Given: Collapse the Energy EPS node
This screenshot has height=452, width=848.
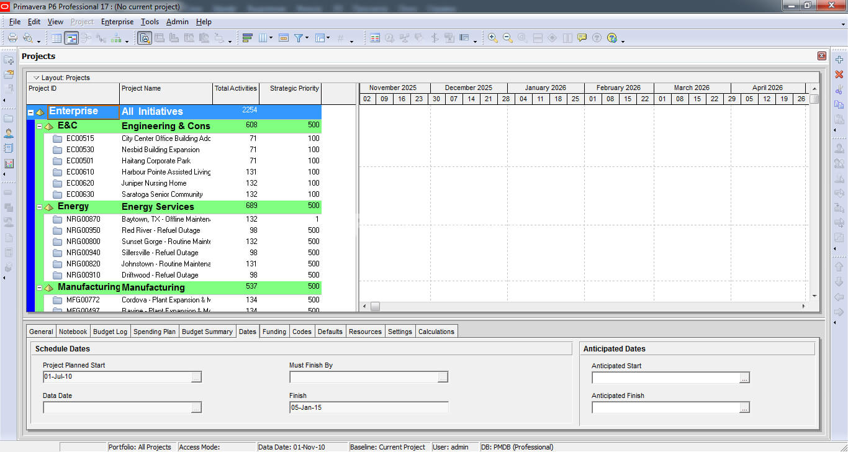Looking at the screenshot, I should pos(39,207).
